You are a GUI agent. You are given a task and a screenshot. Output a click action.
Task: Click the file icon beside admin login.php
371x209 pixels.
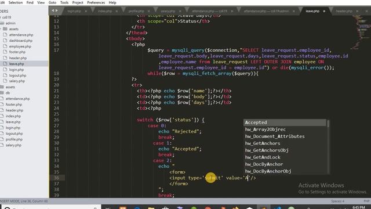click(5, 70)
